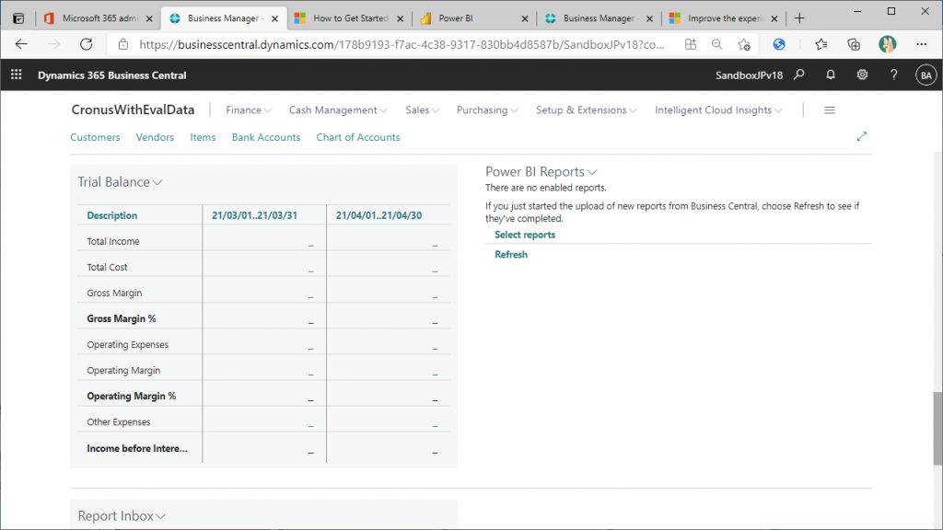Screen dimensions: 943x530
Task: Open the Report Inbox dropdown
Action: coord(122,515)
